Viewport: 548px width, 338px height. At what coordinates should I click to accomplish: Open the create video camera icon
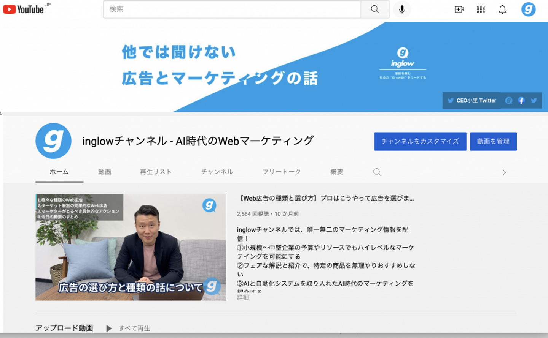pos(459,9)
